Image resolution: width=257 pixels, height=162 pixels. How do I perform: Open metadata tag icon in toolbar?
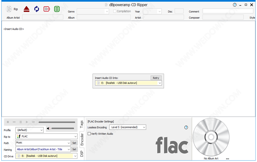[x=47, y=9]
